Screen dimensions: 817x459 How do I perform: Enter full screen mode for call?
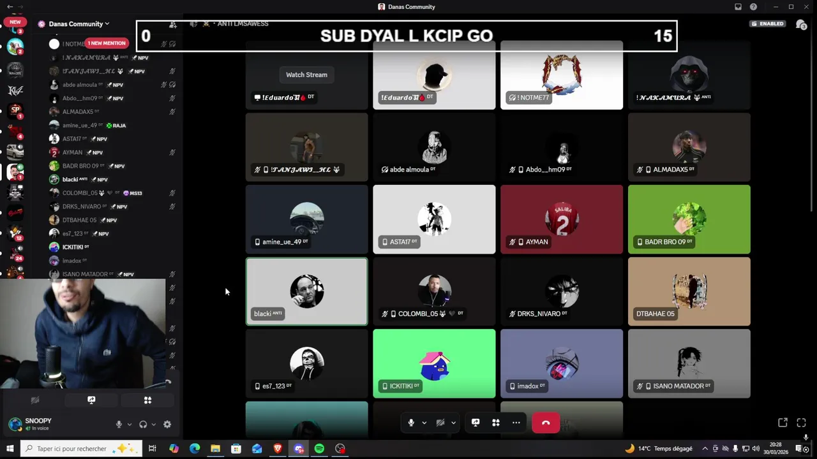(801, 423)
